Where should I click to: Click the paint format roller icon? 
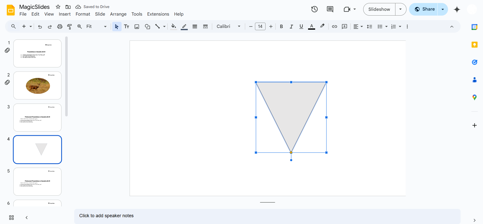point(69,26)
